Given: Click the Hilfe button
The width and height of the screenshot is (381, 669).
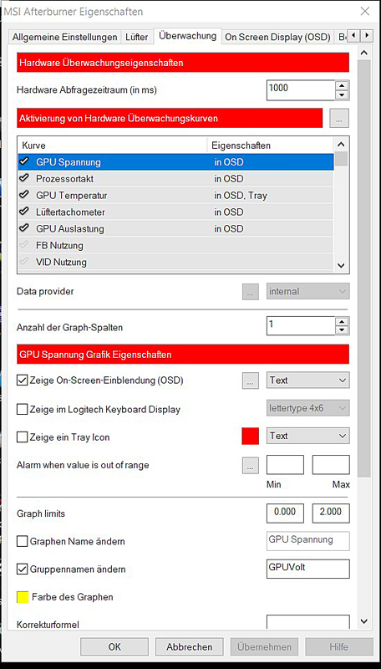Looking at the screenshot, I should (339, 646).
